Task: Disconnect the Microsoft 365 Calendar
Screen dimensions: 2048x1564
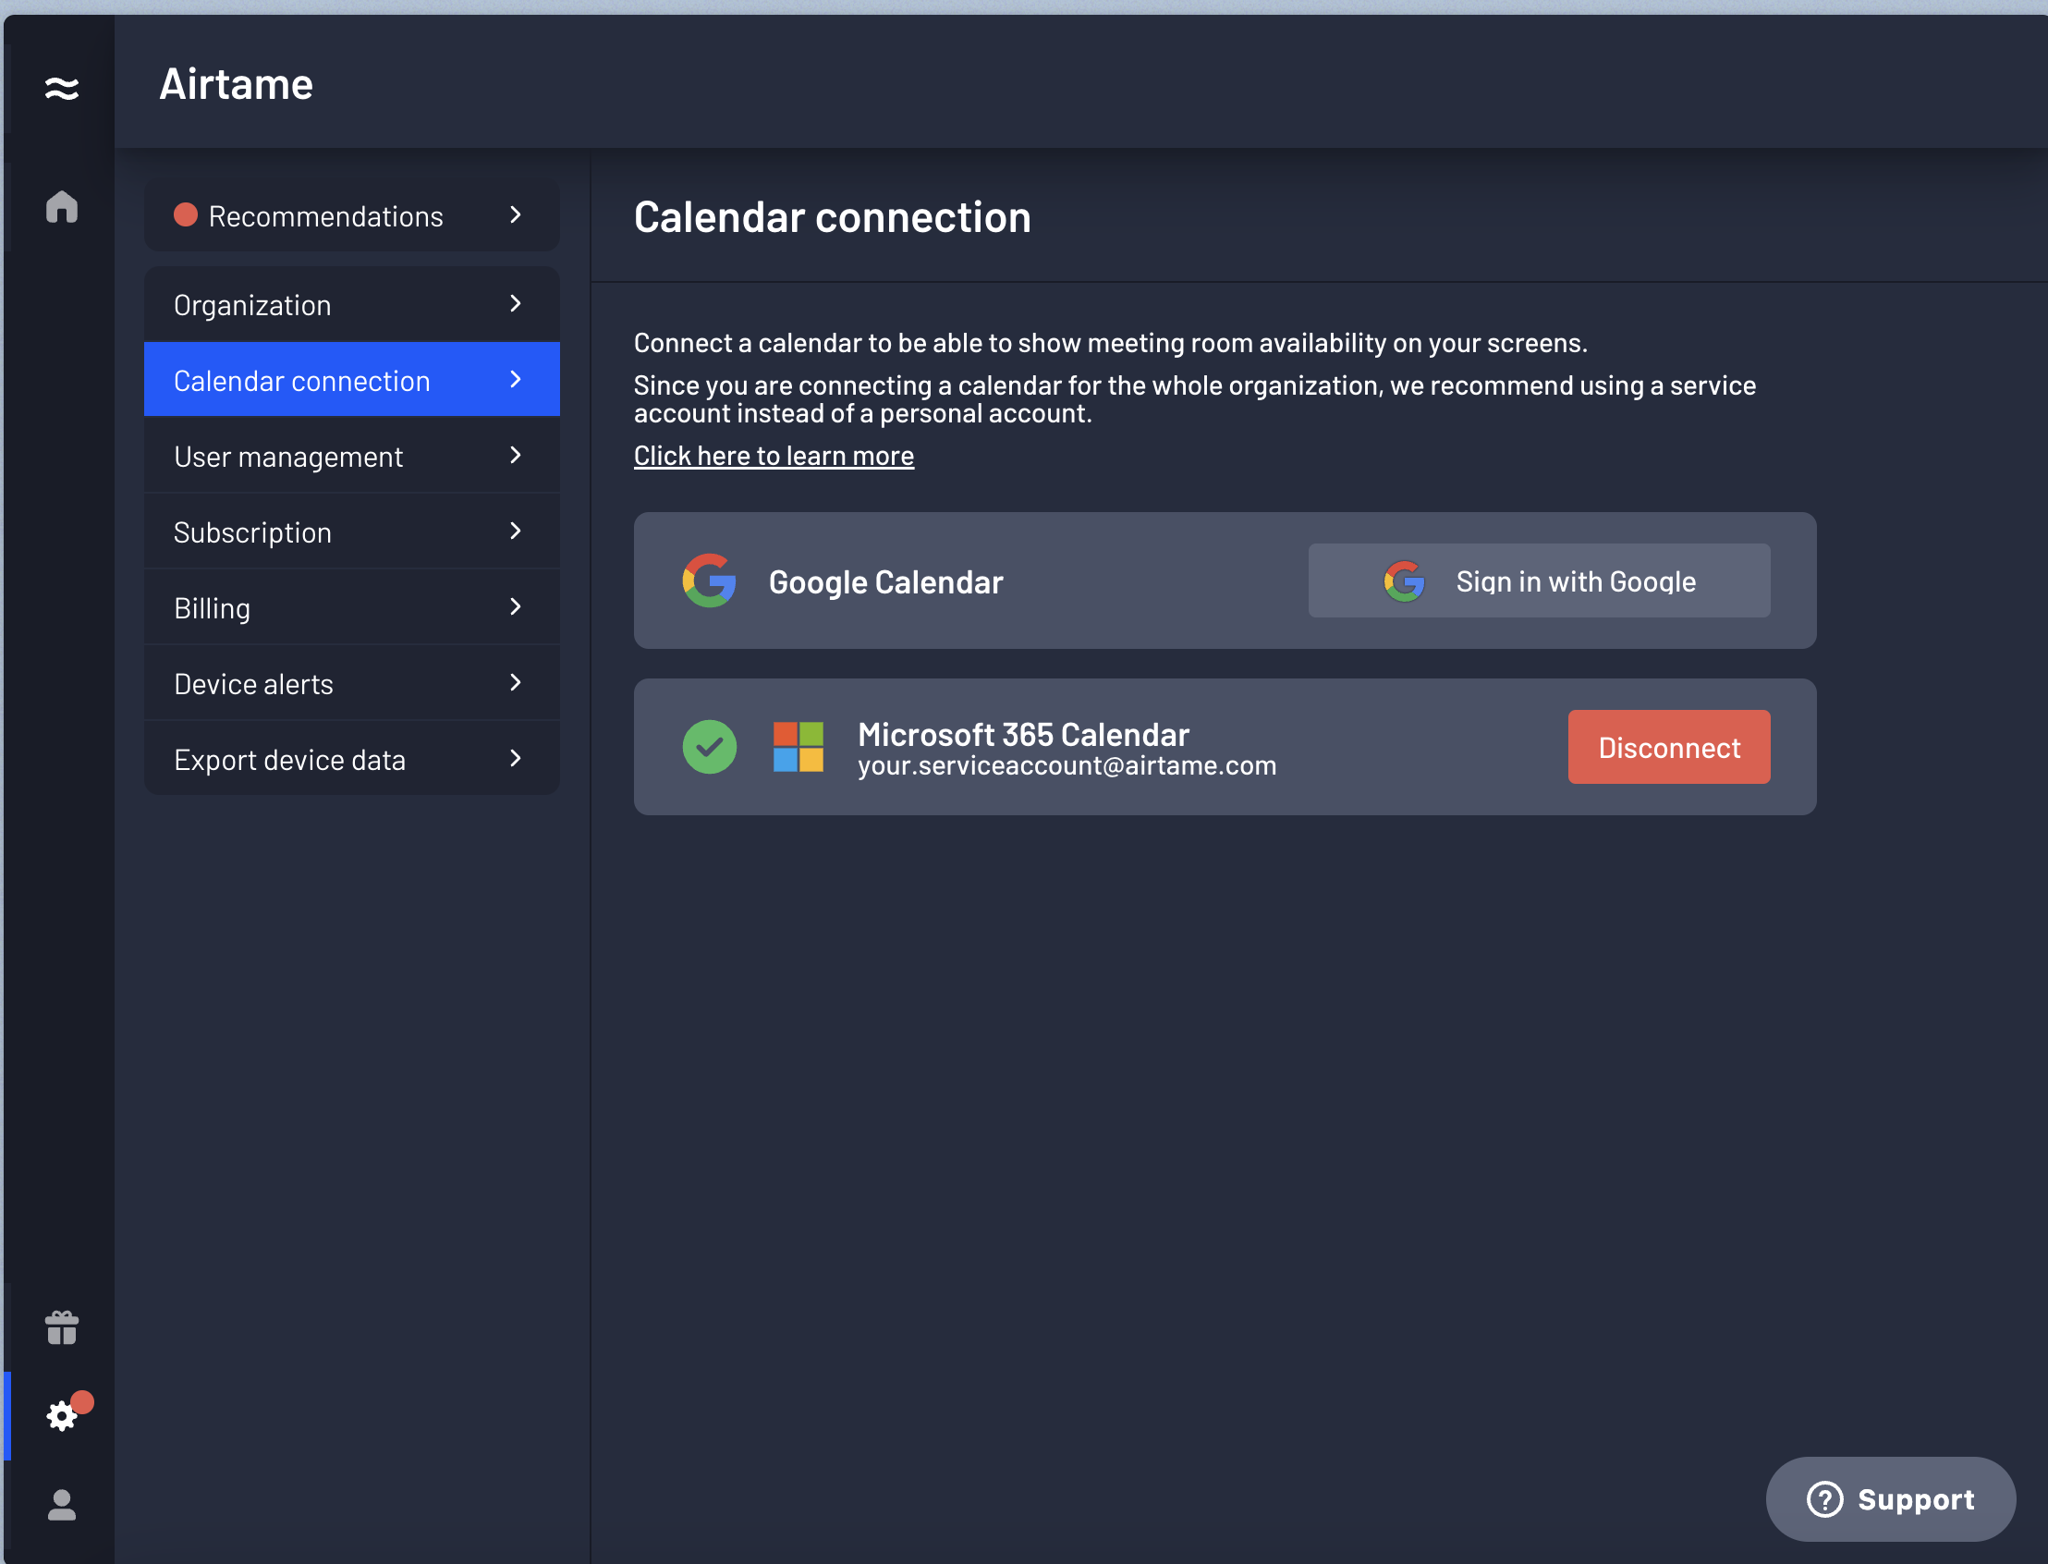Action: [1669, 747]
